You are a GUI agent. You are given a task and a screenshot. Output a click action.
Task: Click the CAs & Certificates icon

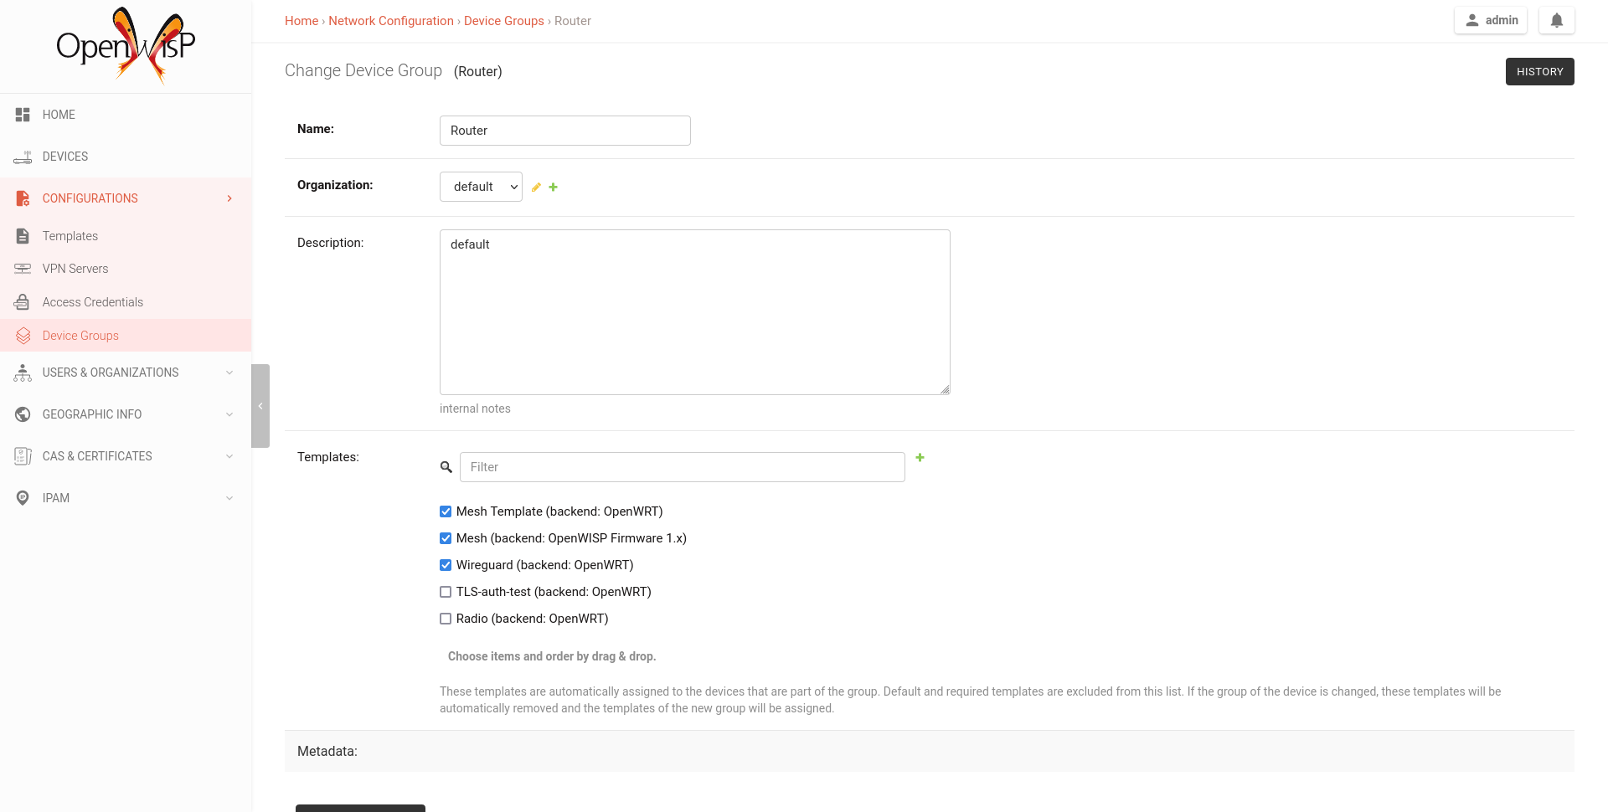tap(23, 456)
